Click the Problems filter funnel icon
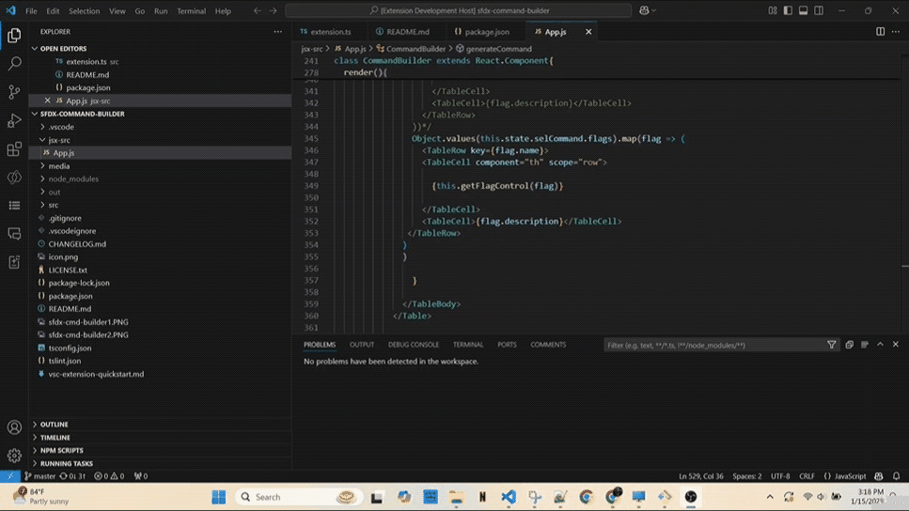The height and width of the screenshot is (511, 909). coord(831,345)
